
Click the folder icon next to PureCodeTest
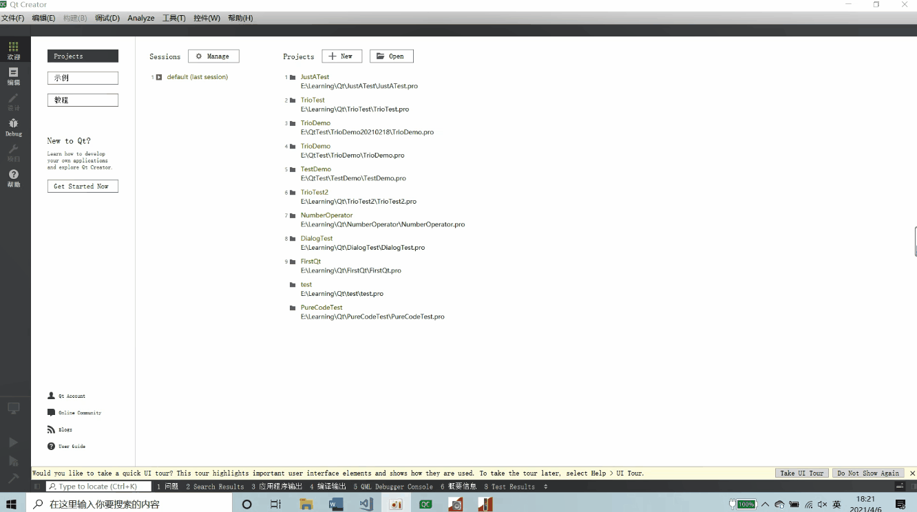pyautogui.click(x=293, y=308)
